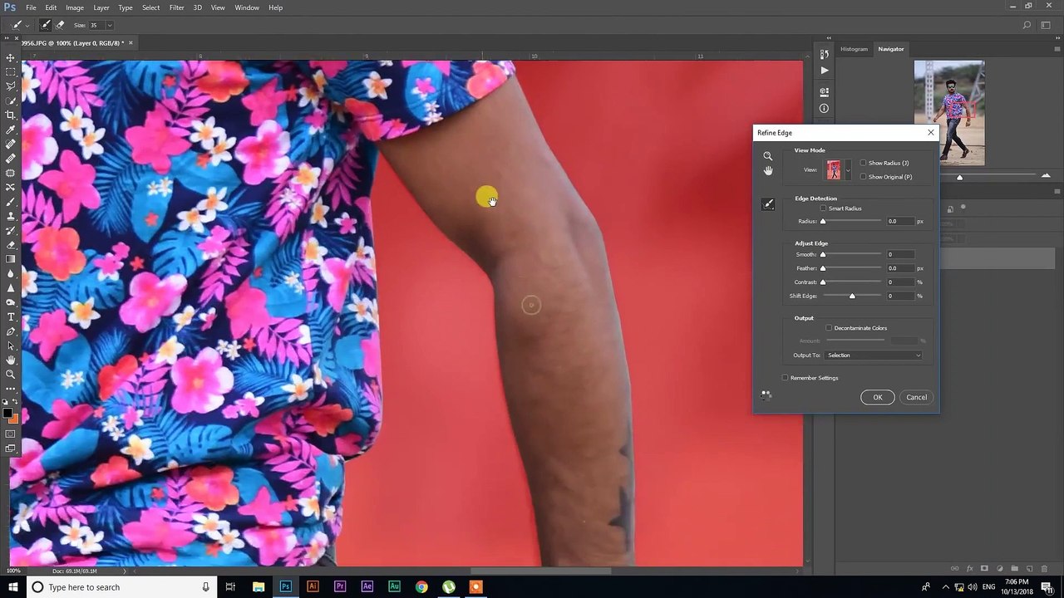
Task: Enable the Show Original (P) checkbox
Action: coord(863,177)
